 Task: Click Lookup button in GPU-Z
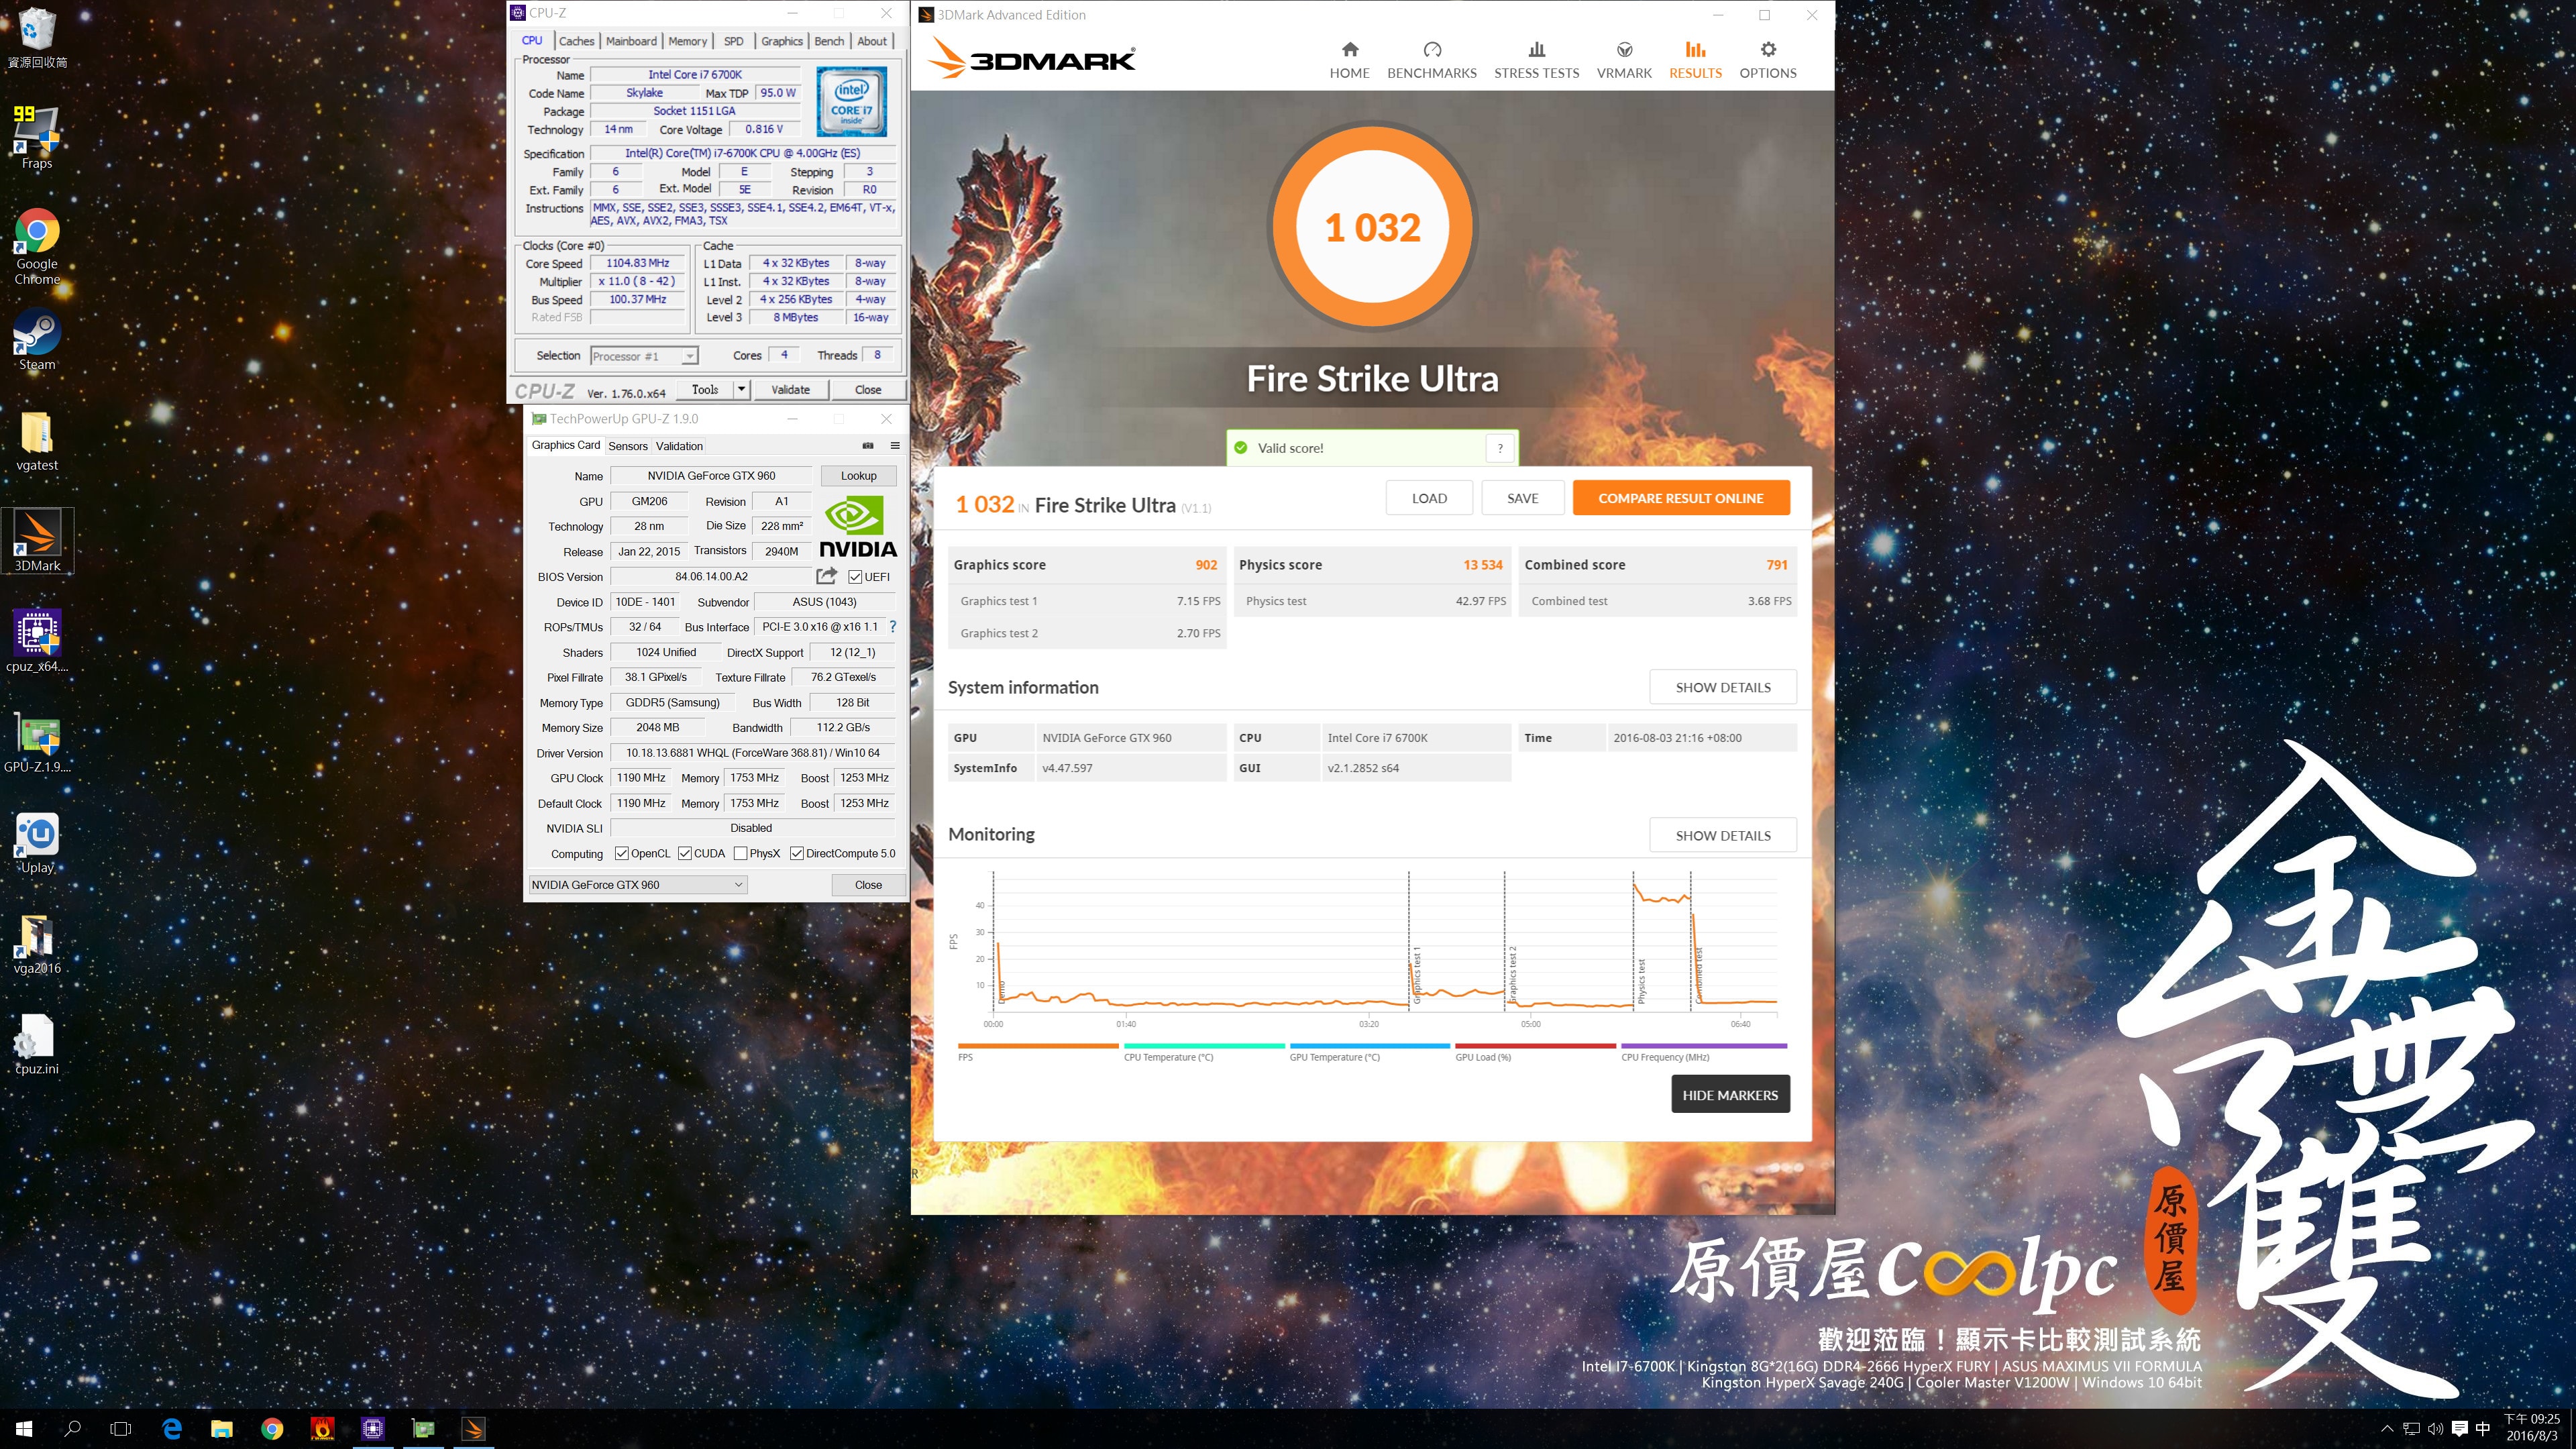point(858,476)
